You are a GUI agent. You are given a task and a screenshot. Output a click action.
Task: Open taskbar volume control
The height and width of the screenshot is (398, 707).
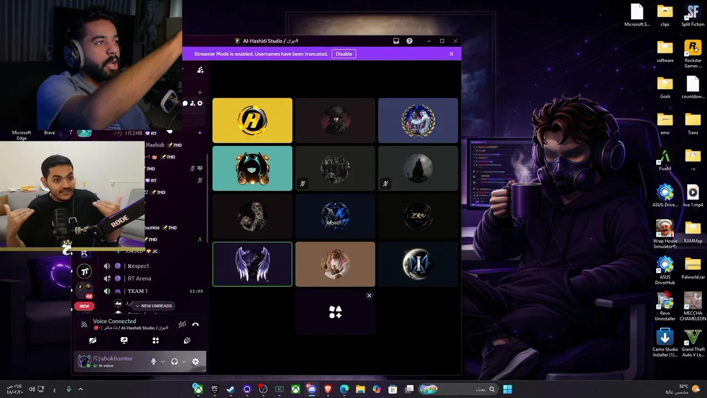31,389
